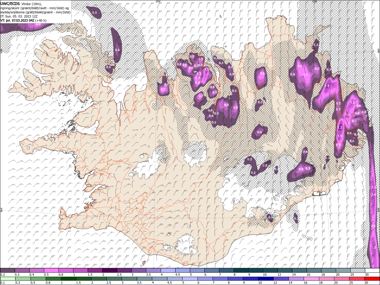Click the '0.1' label in the rain legend

click(3, 283)
